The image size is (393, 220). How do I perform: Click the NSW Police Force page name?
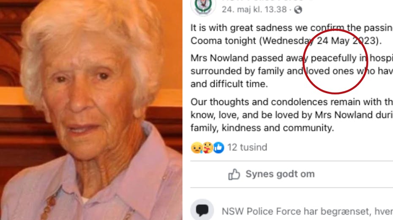point(263,1)
